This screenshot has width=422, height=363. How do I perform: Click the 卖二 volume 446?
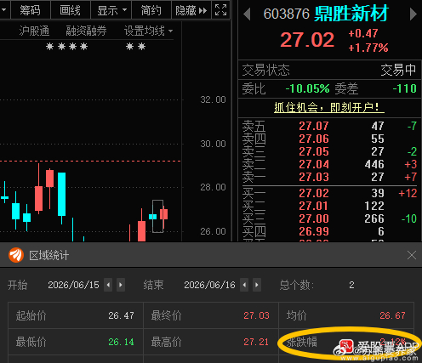[x=374, y=164]
